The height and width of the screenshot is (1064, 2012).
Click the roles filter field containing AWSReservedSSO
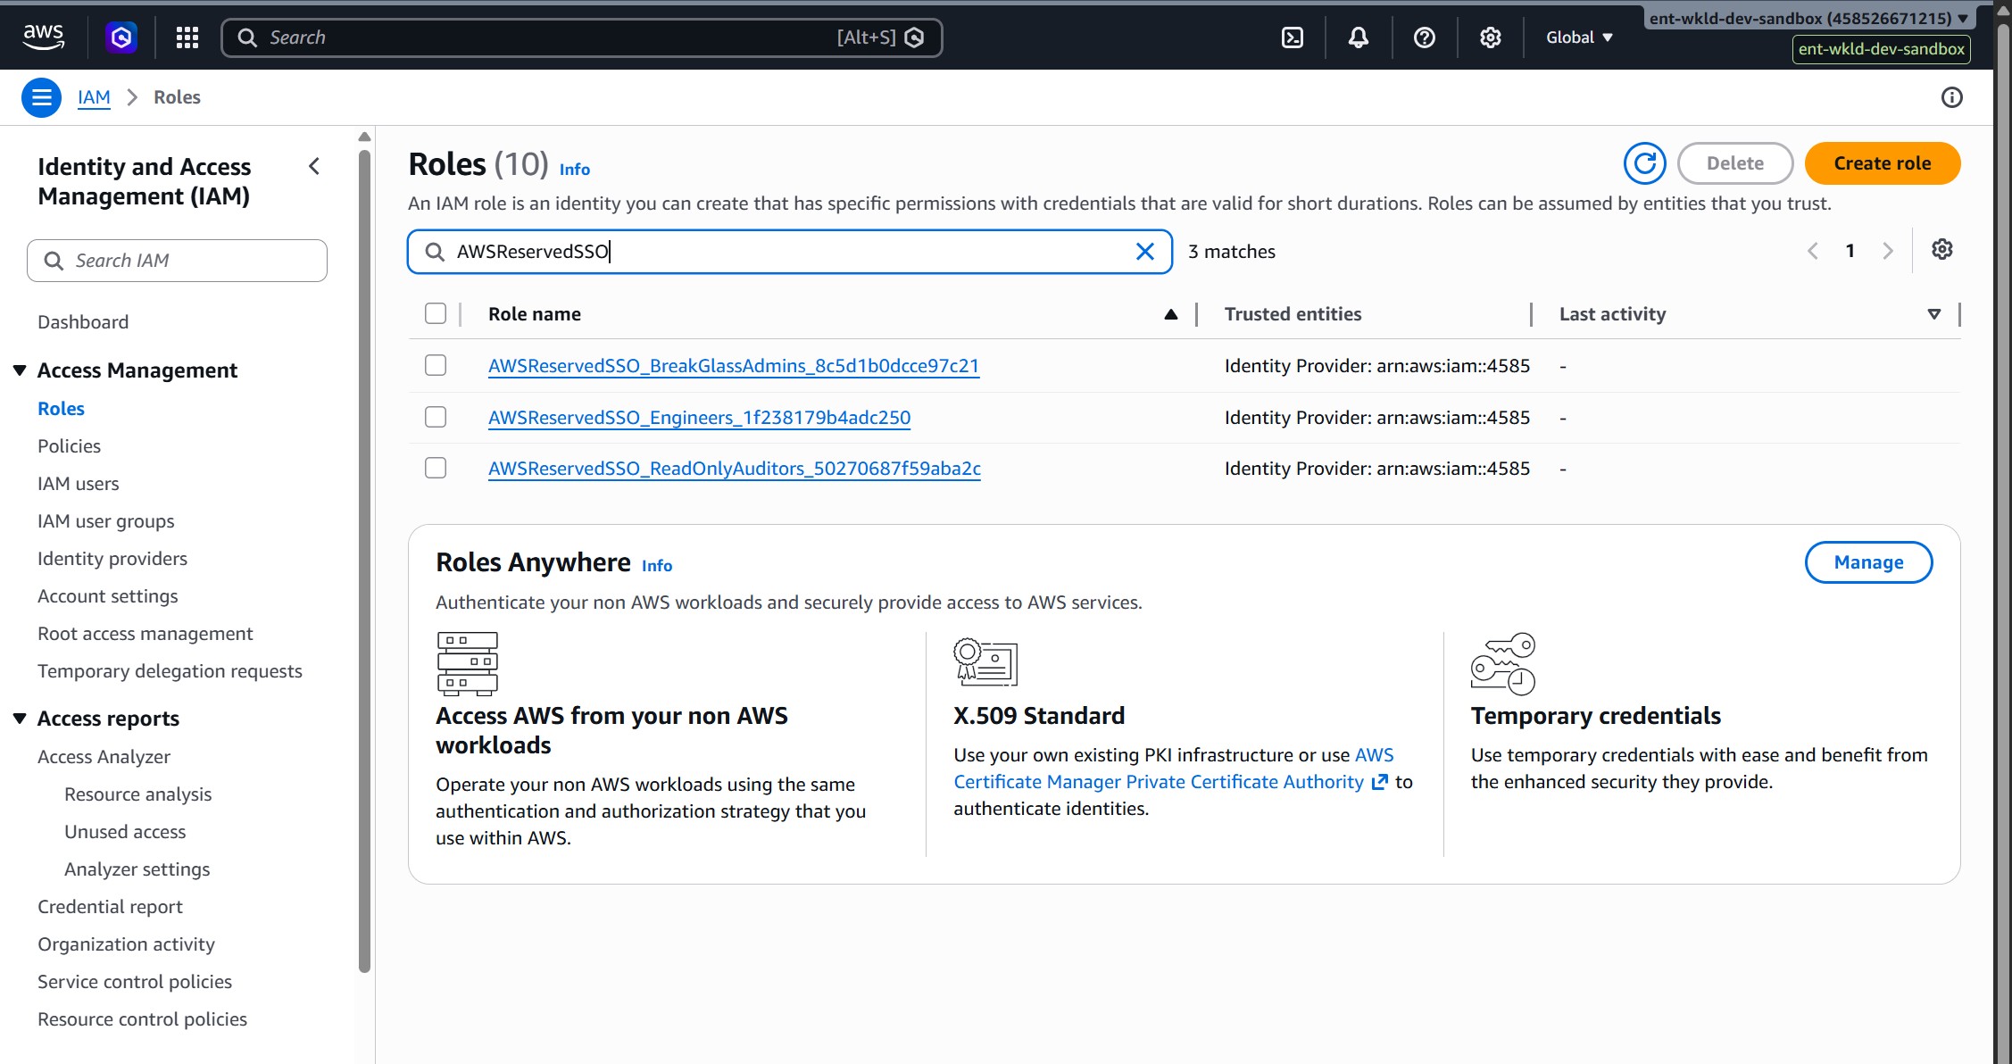[x=789, y=252]
